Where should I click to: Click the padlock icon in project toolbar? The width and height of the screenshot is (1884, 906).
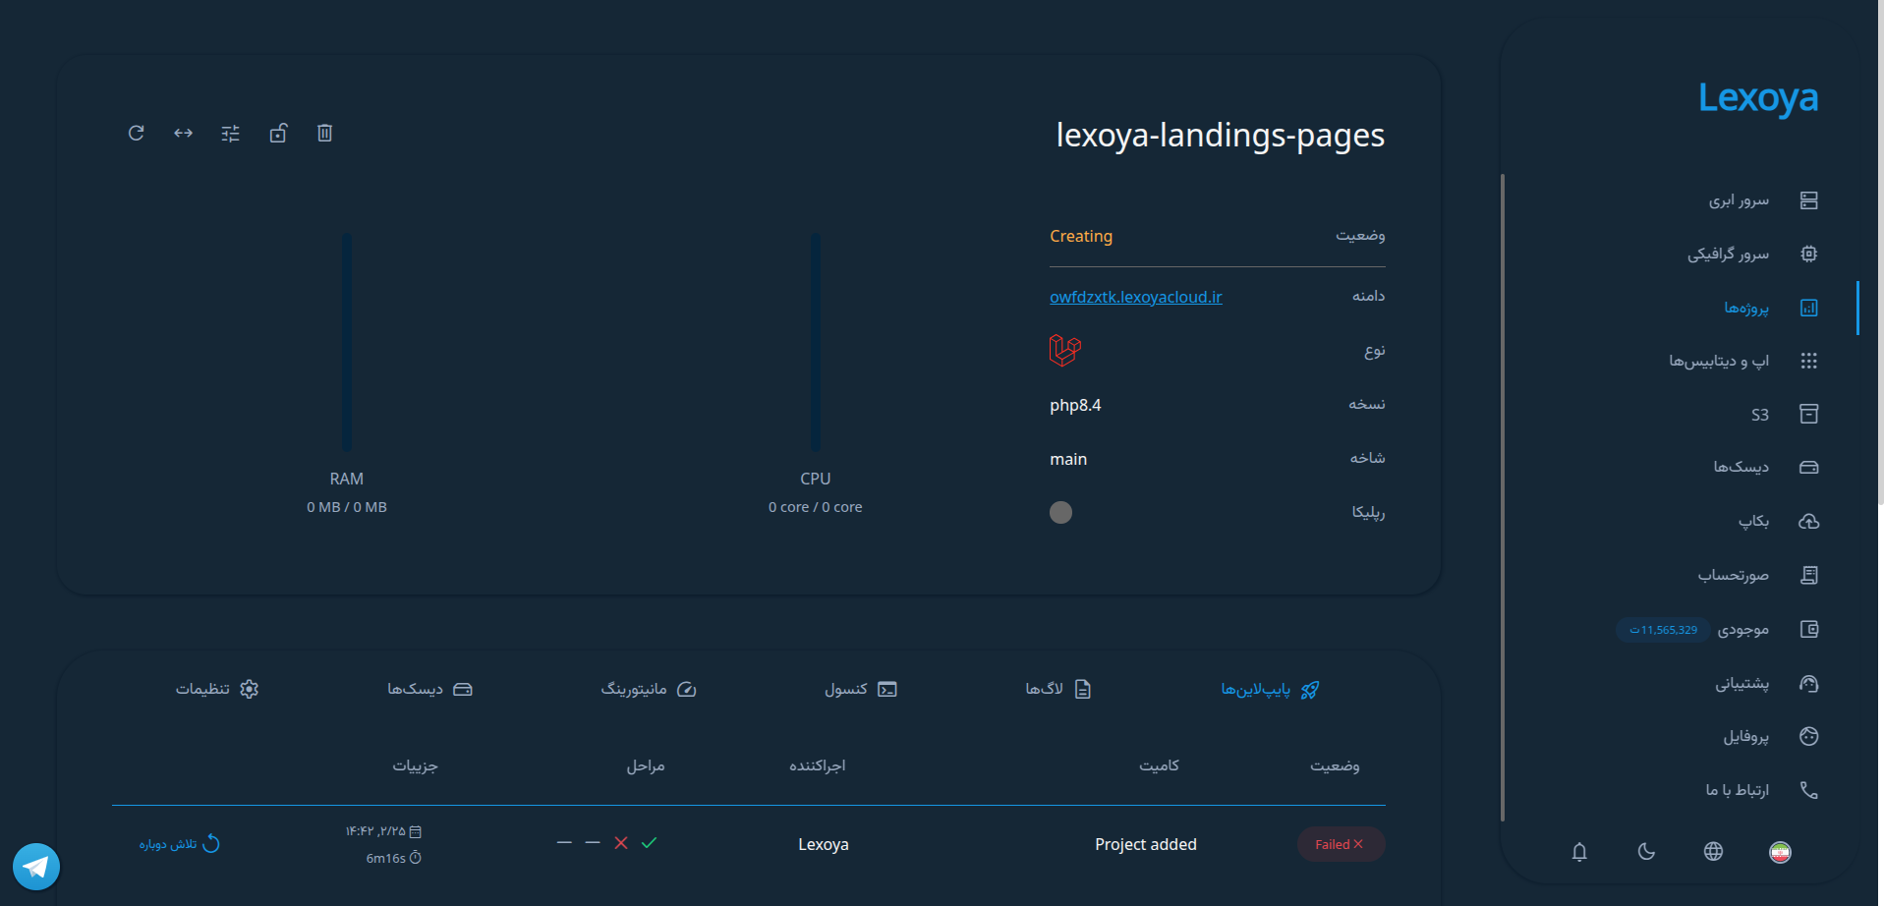click(278, 133)
